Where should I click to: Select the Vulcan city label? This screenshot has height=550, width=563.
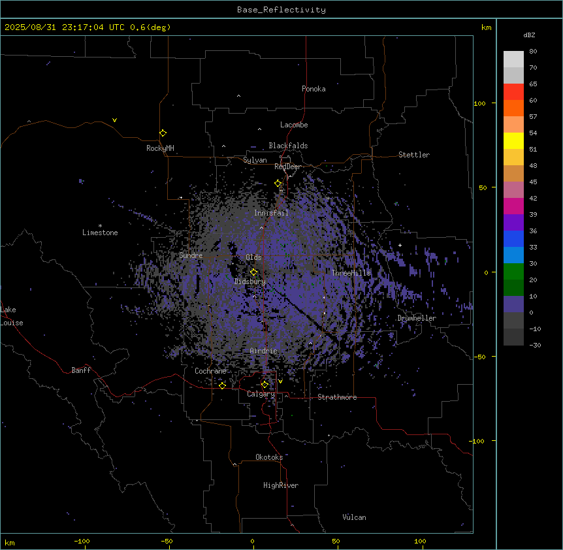pyautogui.click(x=355, y=517)
